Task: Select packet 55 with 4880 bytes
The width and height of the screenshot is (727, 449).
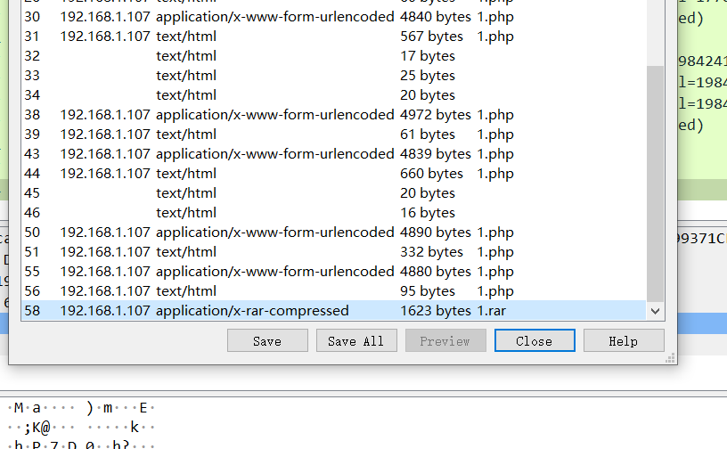Action: [334, 271]
